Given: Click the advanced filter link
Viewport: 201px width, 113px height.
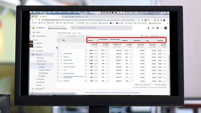Looking at the screenshot, I should pyautogui.click(x=147, y=36).
